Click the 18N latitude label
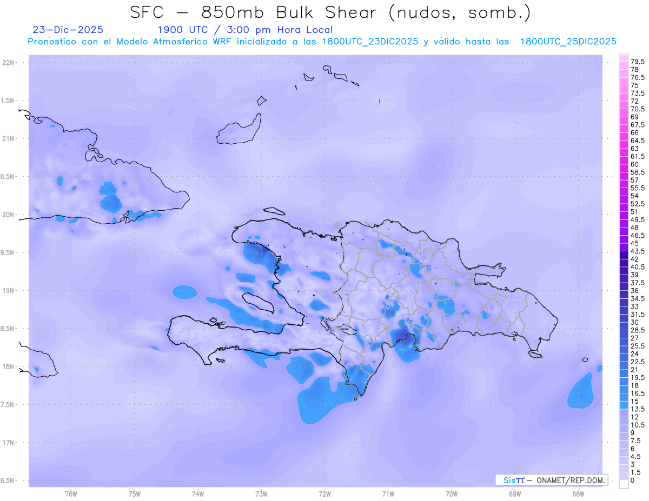Screen dimensions: 649x501 pyautogui.click(x=9, y=366)
